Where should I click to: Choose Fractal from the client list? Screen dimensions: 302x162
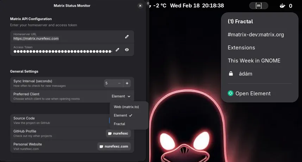(119, 124)
